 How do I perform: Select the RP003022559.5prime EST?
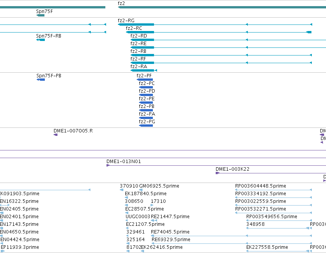274,205
